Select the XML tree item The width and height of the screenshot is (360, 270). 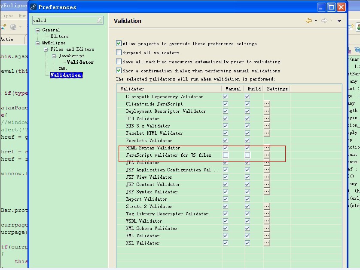[62, 68]
